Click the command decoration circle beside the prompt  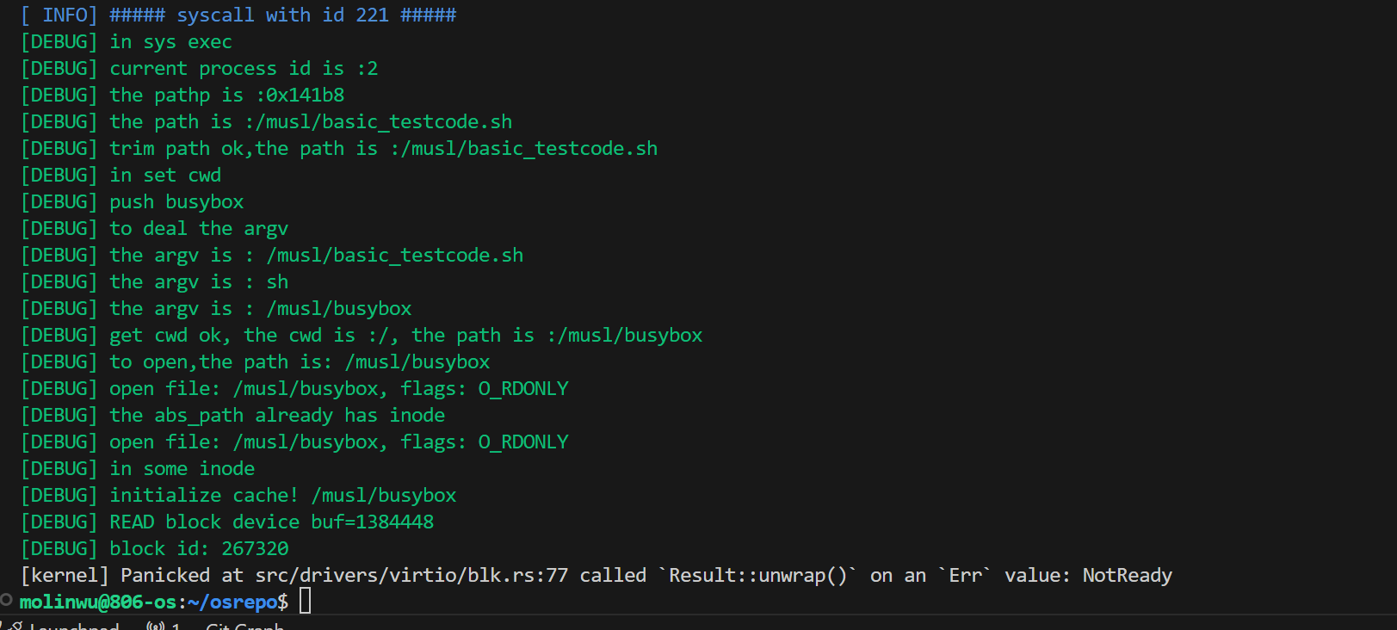(x=6, y=600)
